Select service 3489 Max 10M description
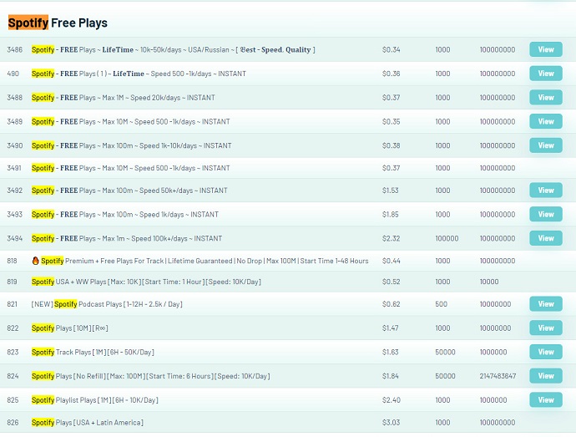 pyautogui.click(x=130, y=122)
